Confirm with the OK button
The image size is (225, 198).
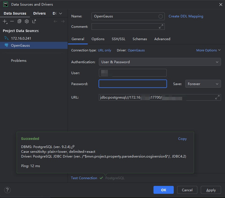tap(163, 190)
